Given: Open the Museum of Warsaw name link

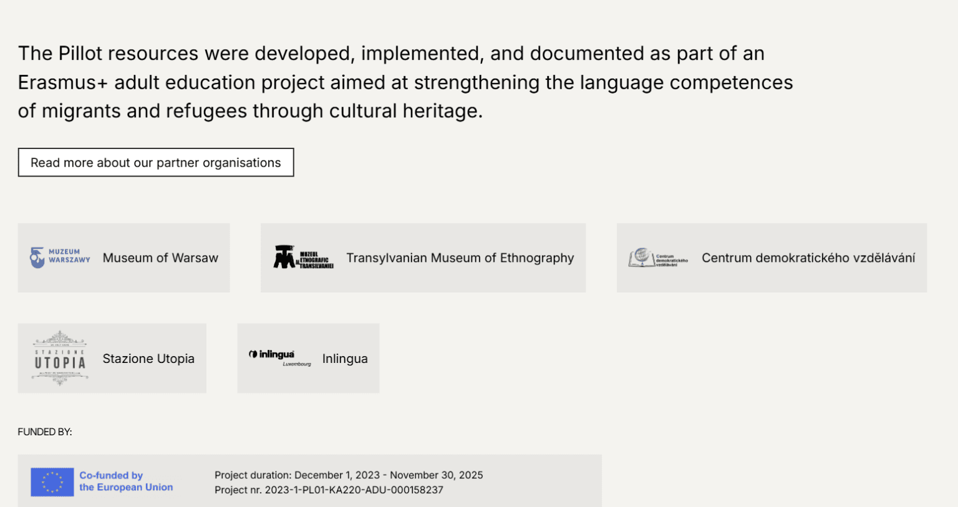Looking at the screenshot, I should click(160, 258).
